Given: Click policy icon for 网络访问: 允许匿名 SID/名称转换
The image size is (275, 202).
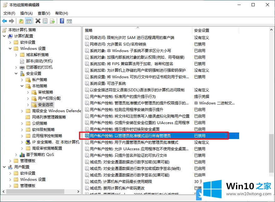Looking at the screenshot, I should click(87, 44).
